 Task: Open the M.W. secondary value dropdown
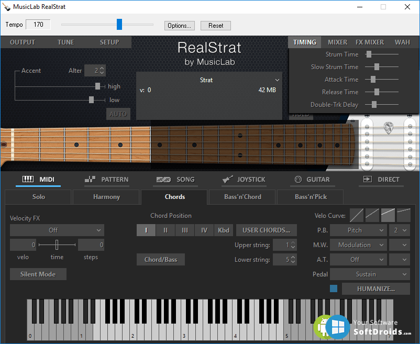[400, 245]
